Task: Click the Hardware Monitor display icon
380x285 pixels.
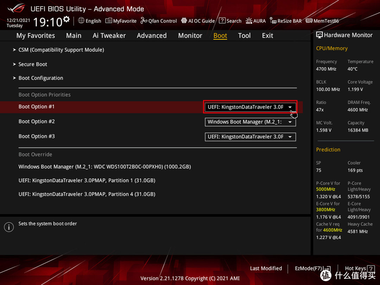Action: click(319, 35)
